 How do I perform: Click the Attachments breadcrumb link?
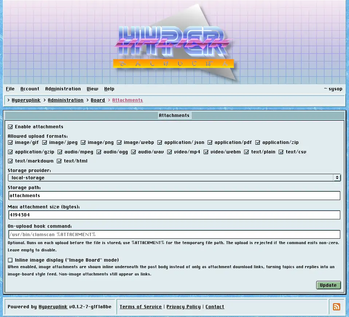pos(127,100)
